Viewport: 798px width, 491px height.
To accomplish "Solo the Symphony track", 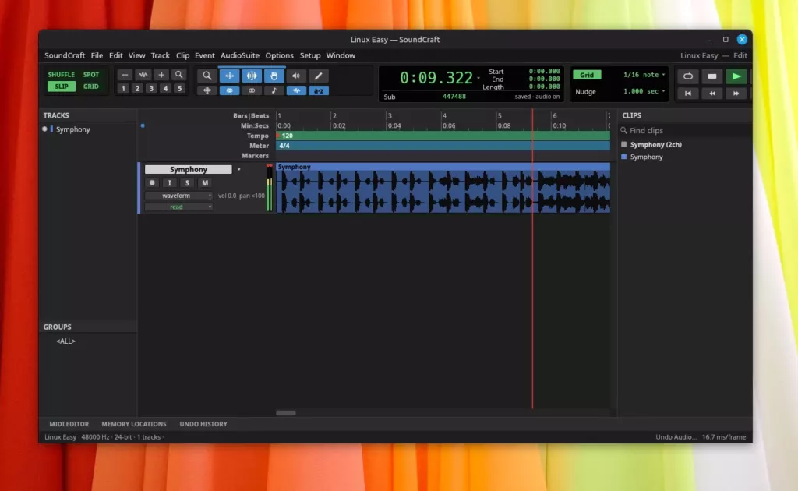I will [187, 183].
